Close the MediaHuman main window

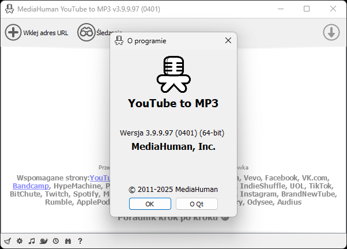[x=333, y=9]
